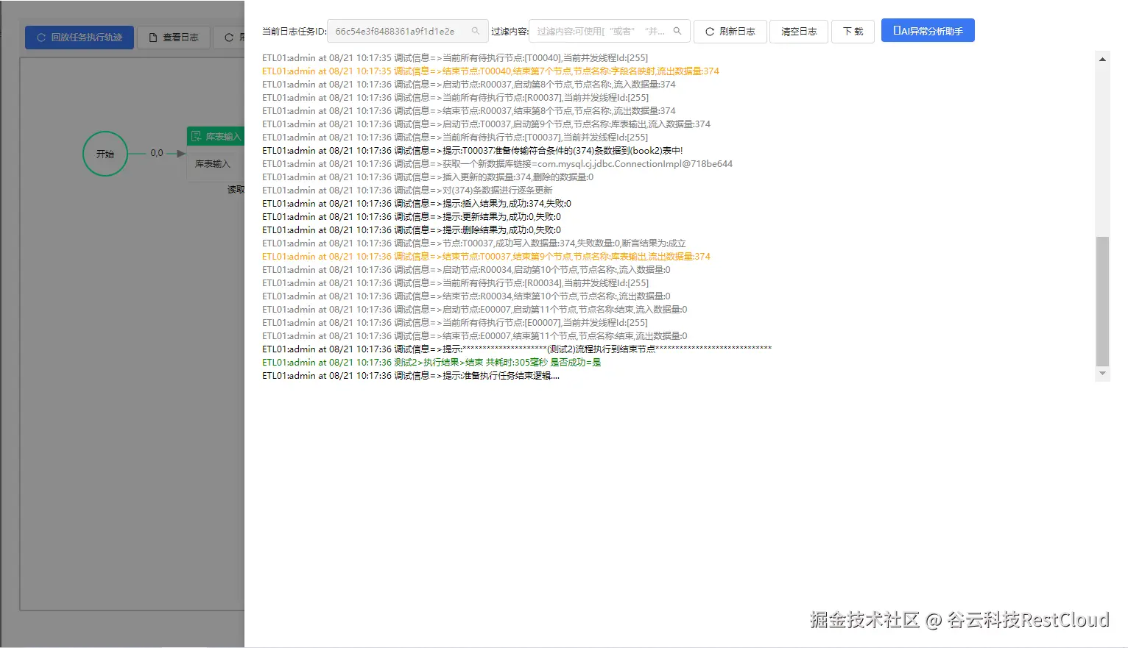Image resolution: width=1128 pixels, height=648 pixels.
Task: Click log line (测试2)流程执行到结束节点
Action: click(x=517, y=349)
